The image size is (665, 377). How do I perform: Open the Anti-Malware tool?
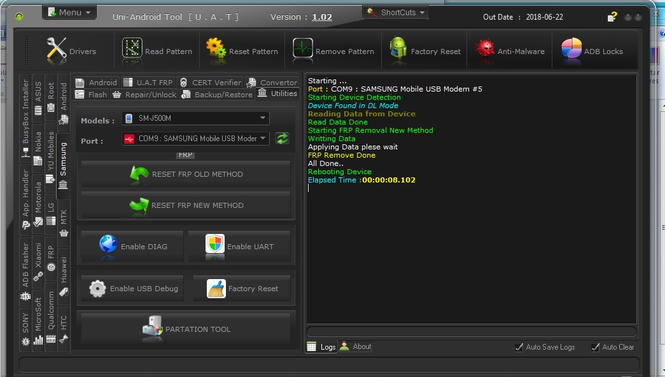pos(510,51)
